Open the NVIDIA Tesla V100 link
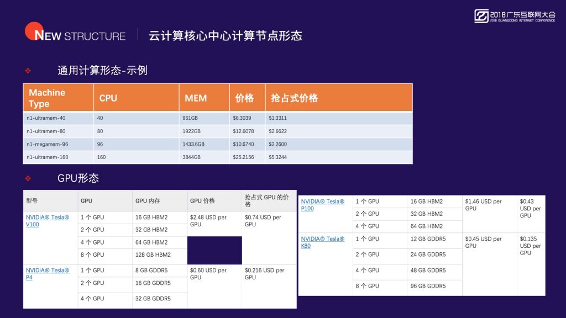566x318 pixels. (x=48, y=221)
